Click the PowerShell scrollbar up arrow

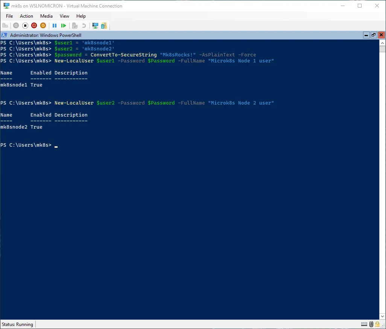click(382, 42)
